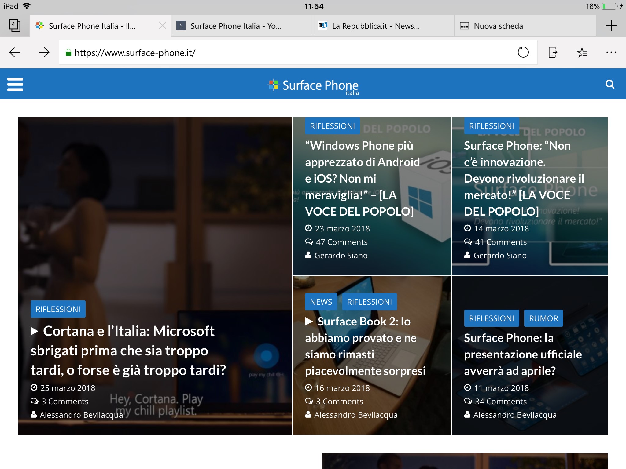Screen dimensions: 626x469
Task: Open the 47 Comments link
Action: click(341, 242)
